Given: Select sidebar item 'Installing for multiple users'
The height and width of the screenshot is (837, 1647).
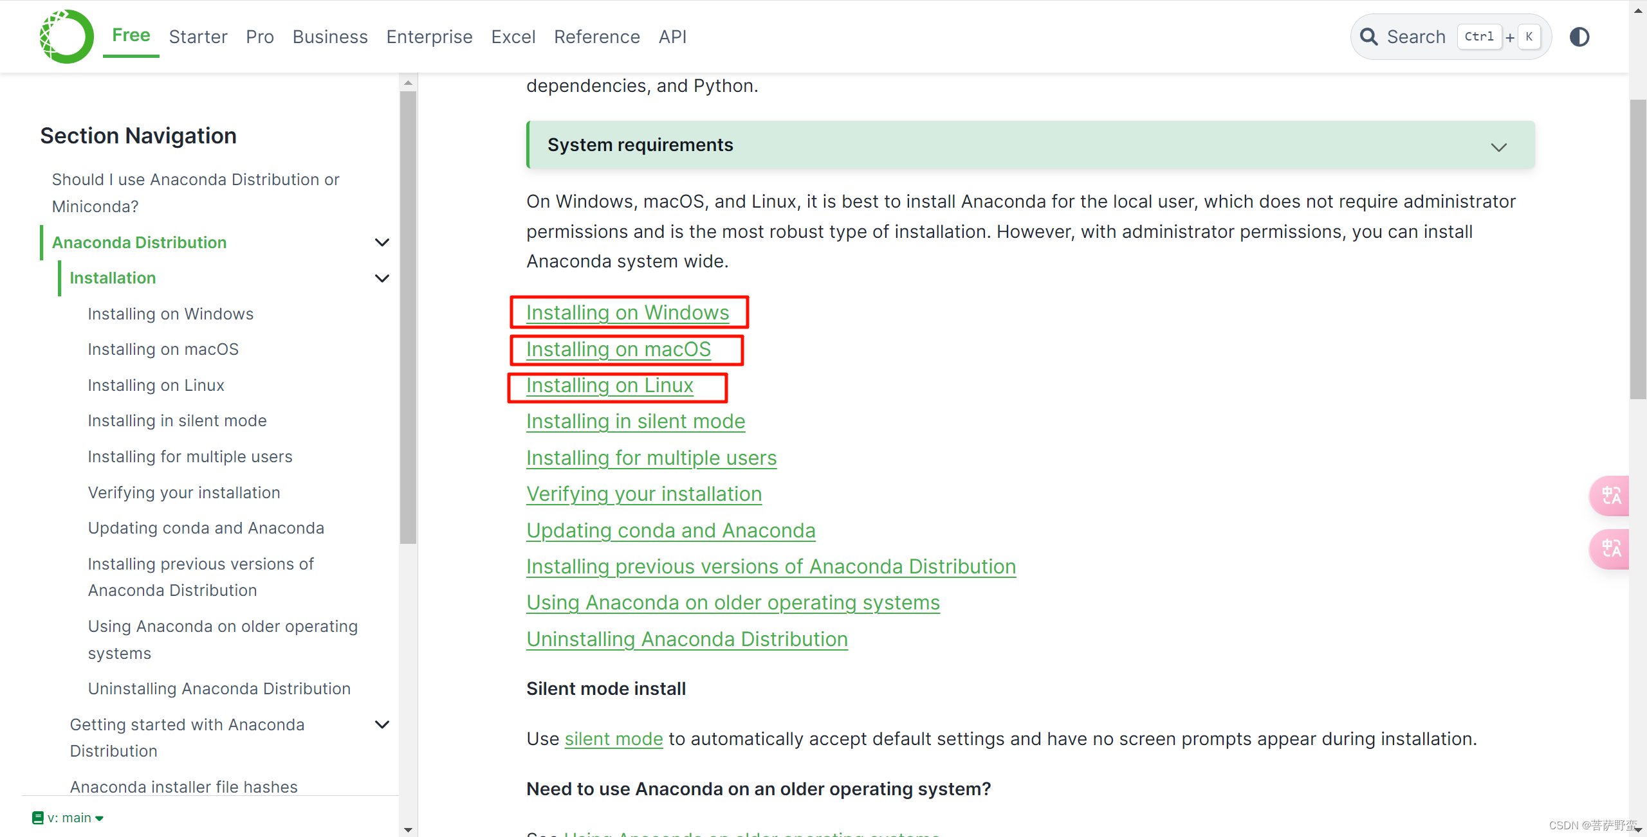Looking at the screenshot, I should point(190,456).
